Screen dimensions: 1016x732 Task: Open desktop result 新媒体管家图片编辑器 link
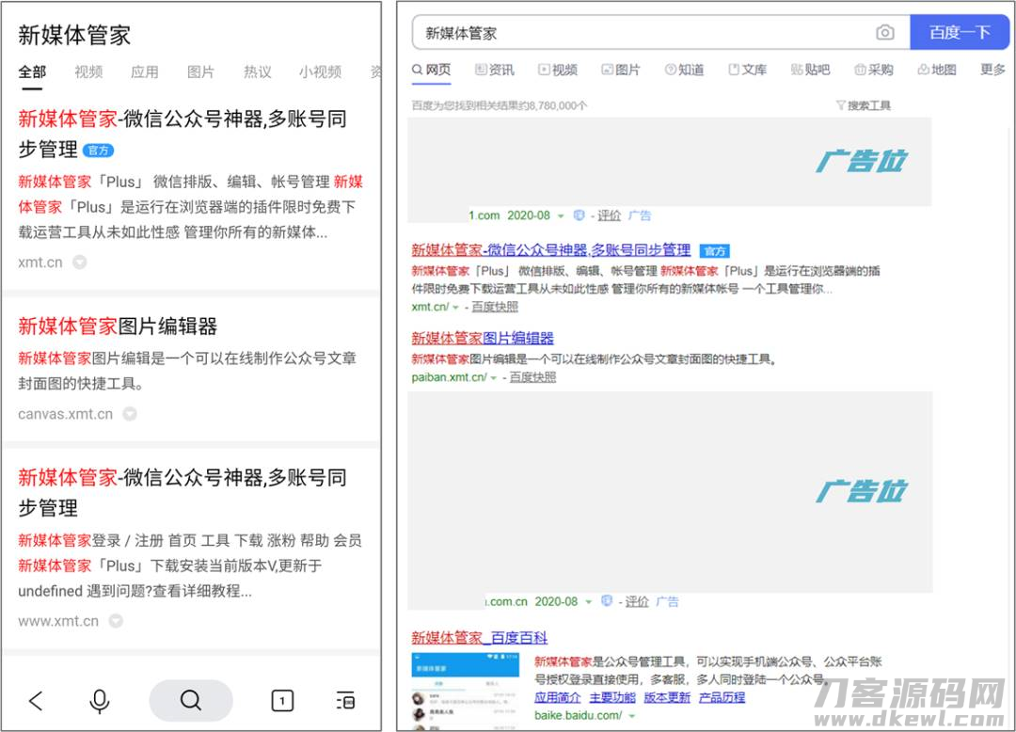click(x=483, y=338)
